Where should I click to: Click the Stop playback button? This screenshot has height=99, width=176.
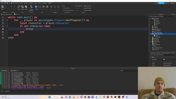[47, 7]
